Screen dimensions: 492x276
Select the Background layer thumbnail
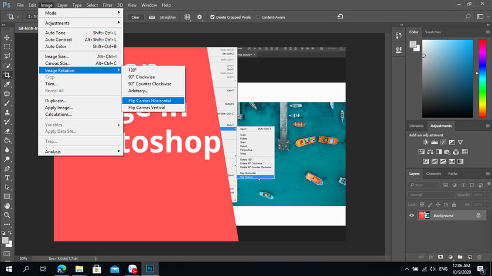tap(424, 215)
